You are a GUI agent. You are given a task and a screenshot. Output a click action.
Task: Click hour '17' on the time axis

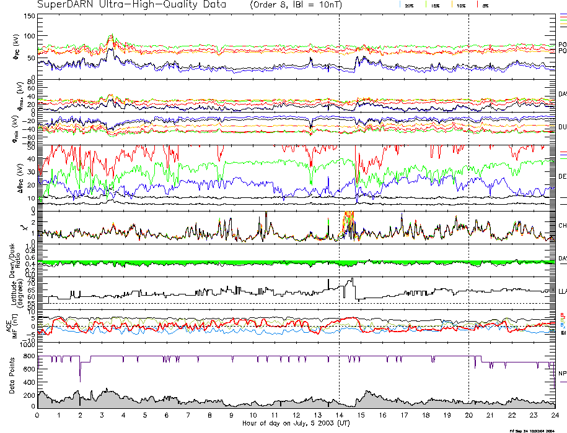coord(404,415)
